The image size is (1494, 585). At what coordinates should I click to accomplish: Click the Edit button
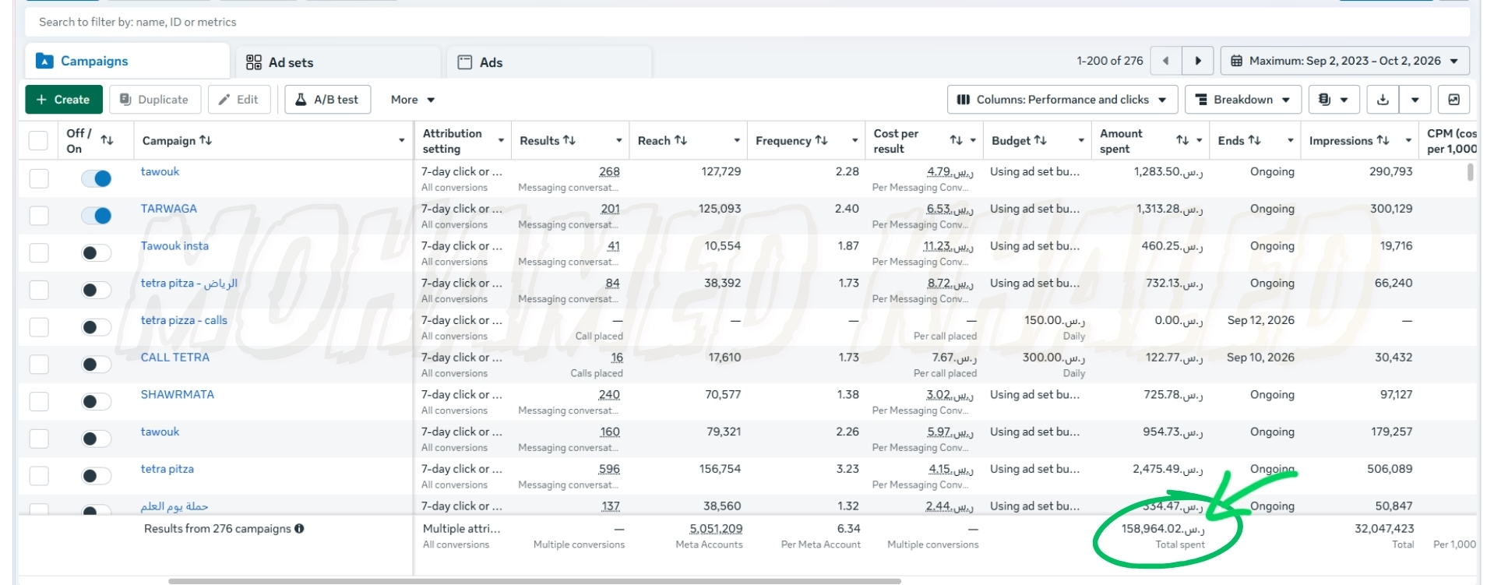[x=239, y=100]
